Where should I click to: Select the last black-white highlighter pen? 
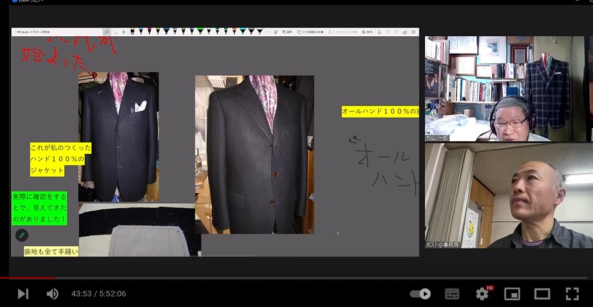click(260, 32)
